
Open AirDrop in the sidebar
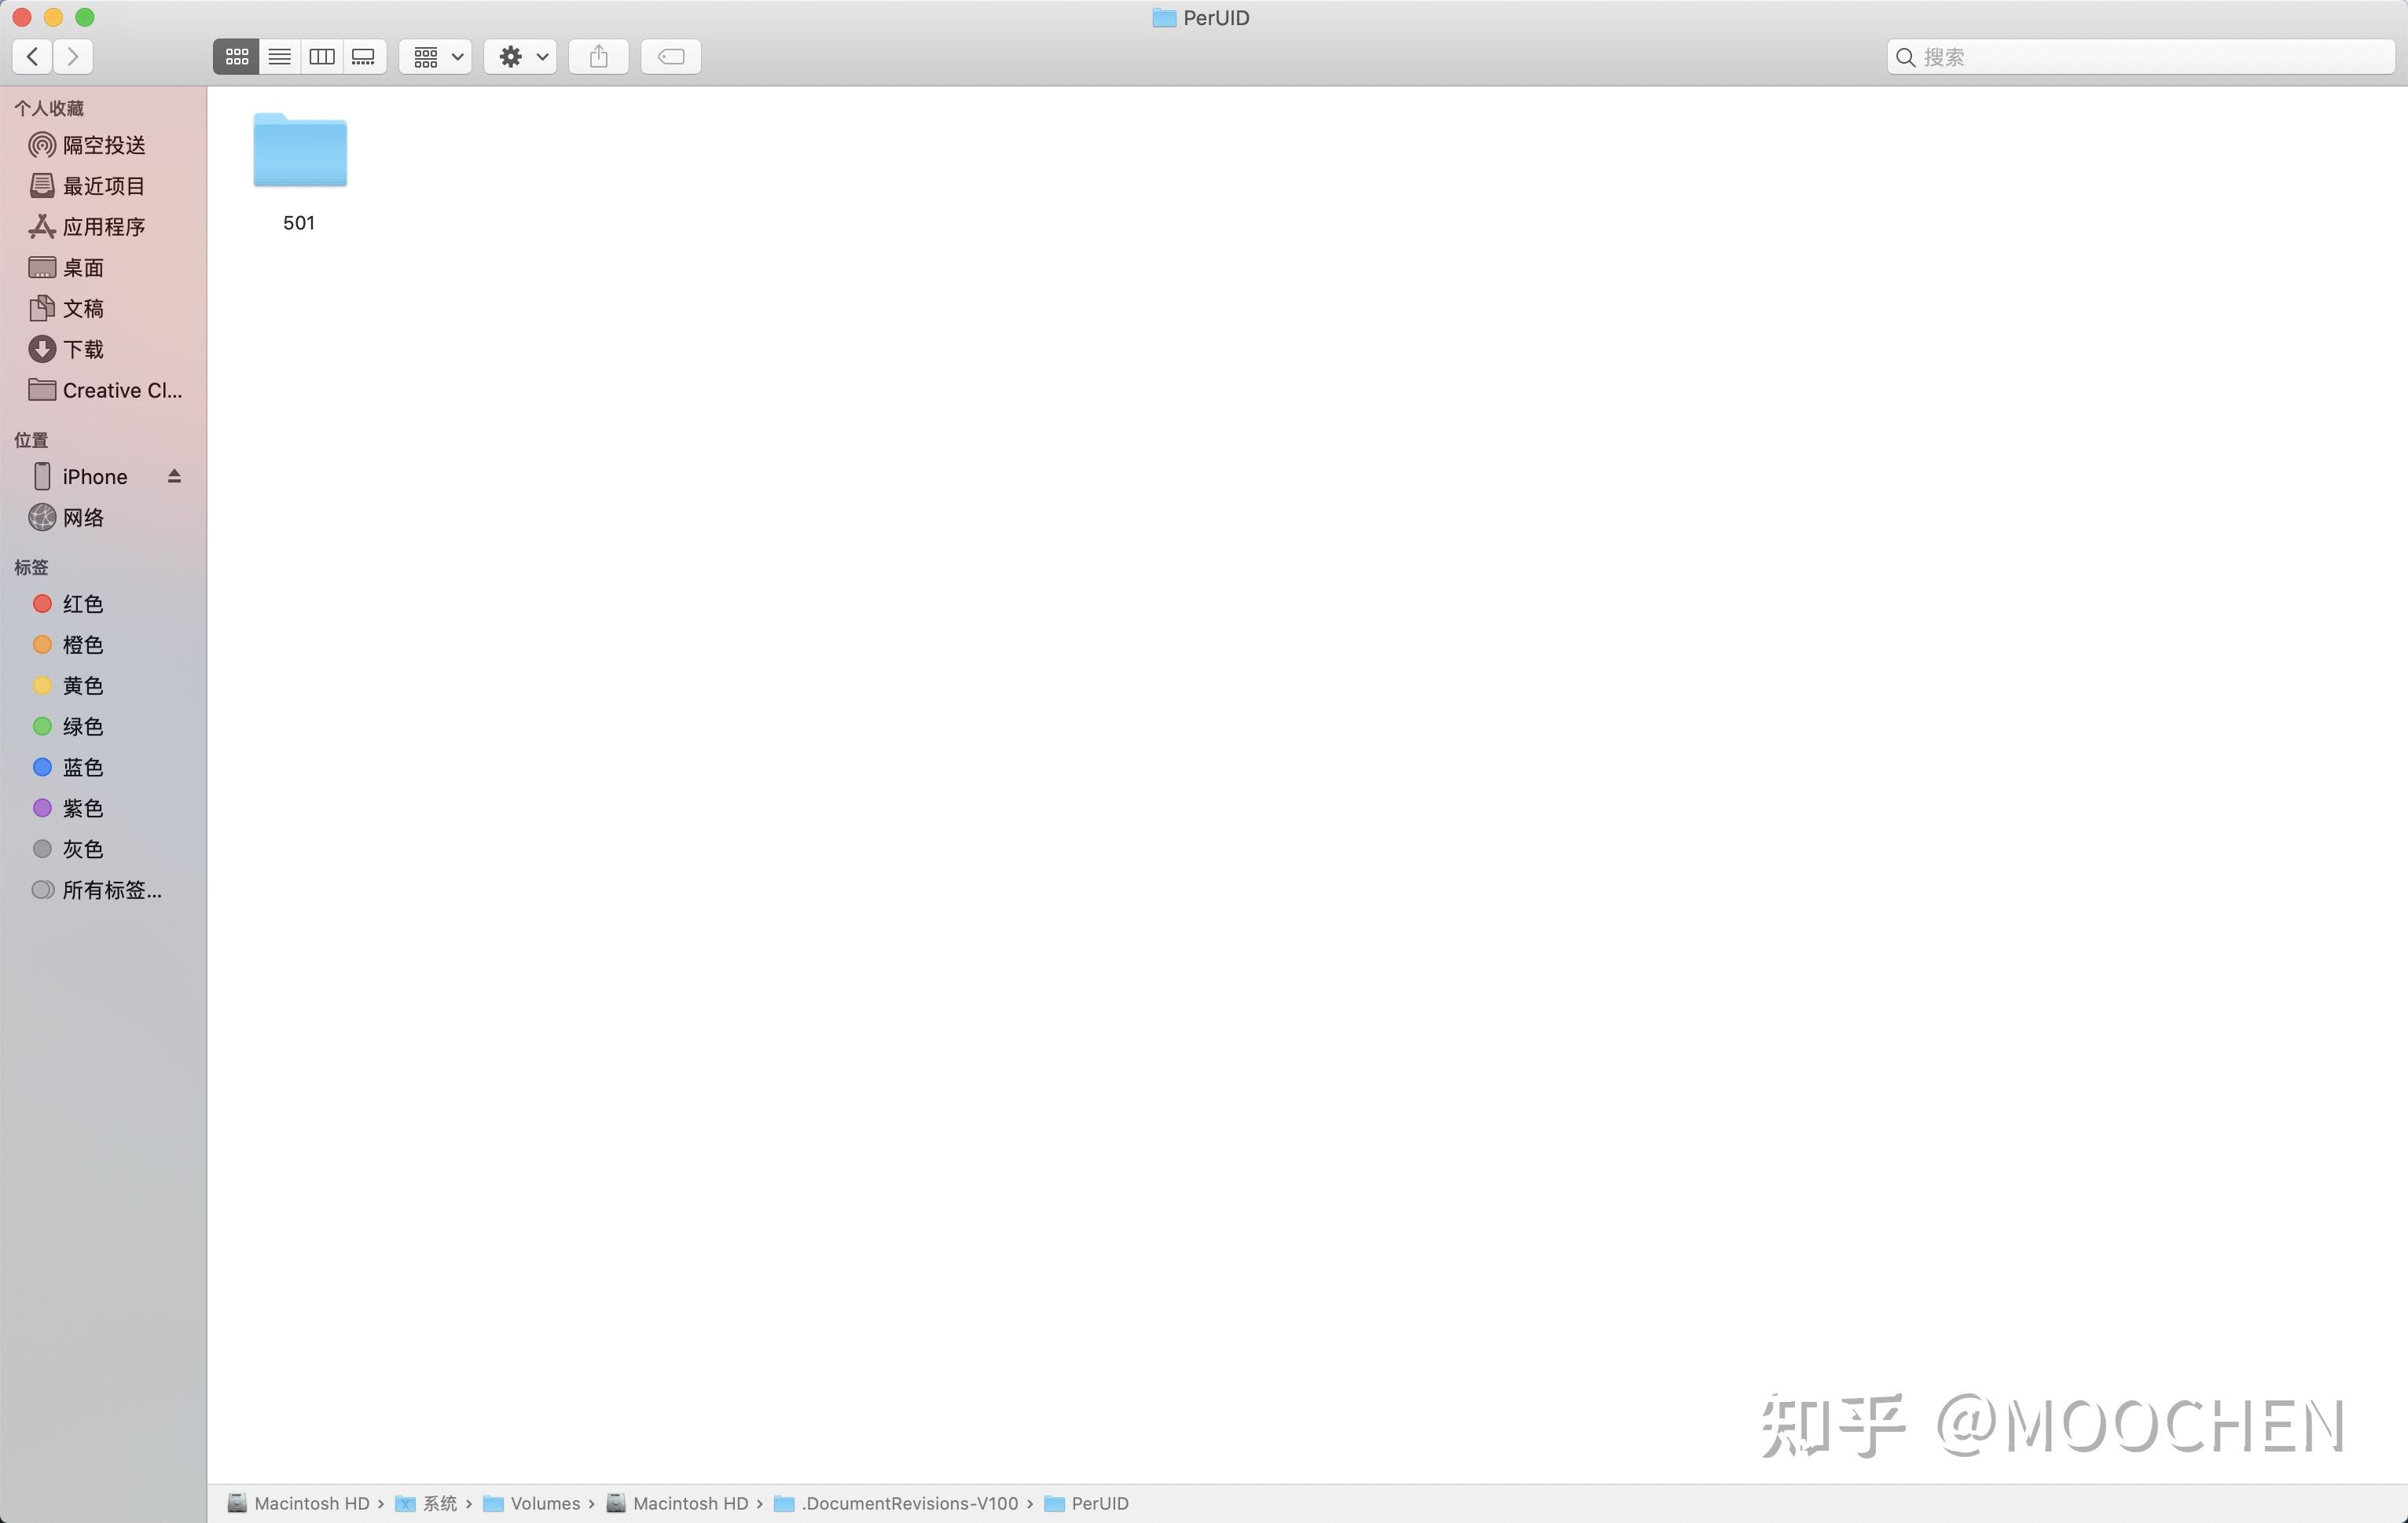[x=103, y=145]
